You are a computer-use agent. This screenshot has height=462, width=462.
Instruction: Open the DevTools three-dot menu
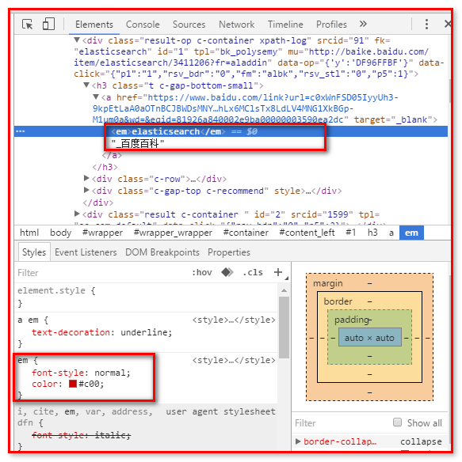pos(426,25)
